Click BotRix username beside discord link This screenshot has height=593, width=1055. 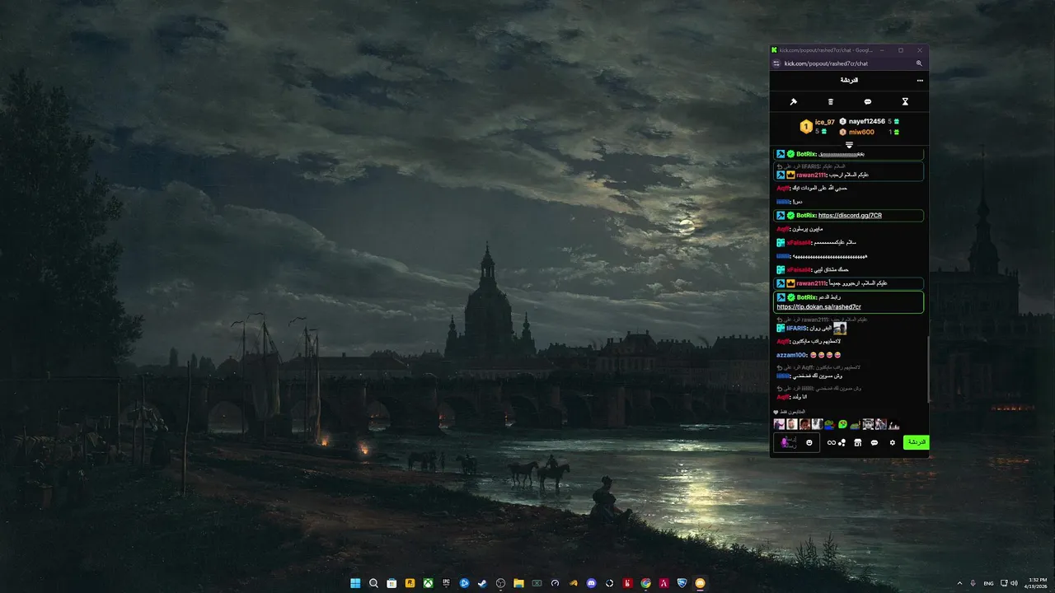click(x=806, y=216)
